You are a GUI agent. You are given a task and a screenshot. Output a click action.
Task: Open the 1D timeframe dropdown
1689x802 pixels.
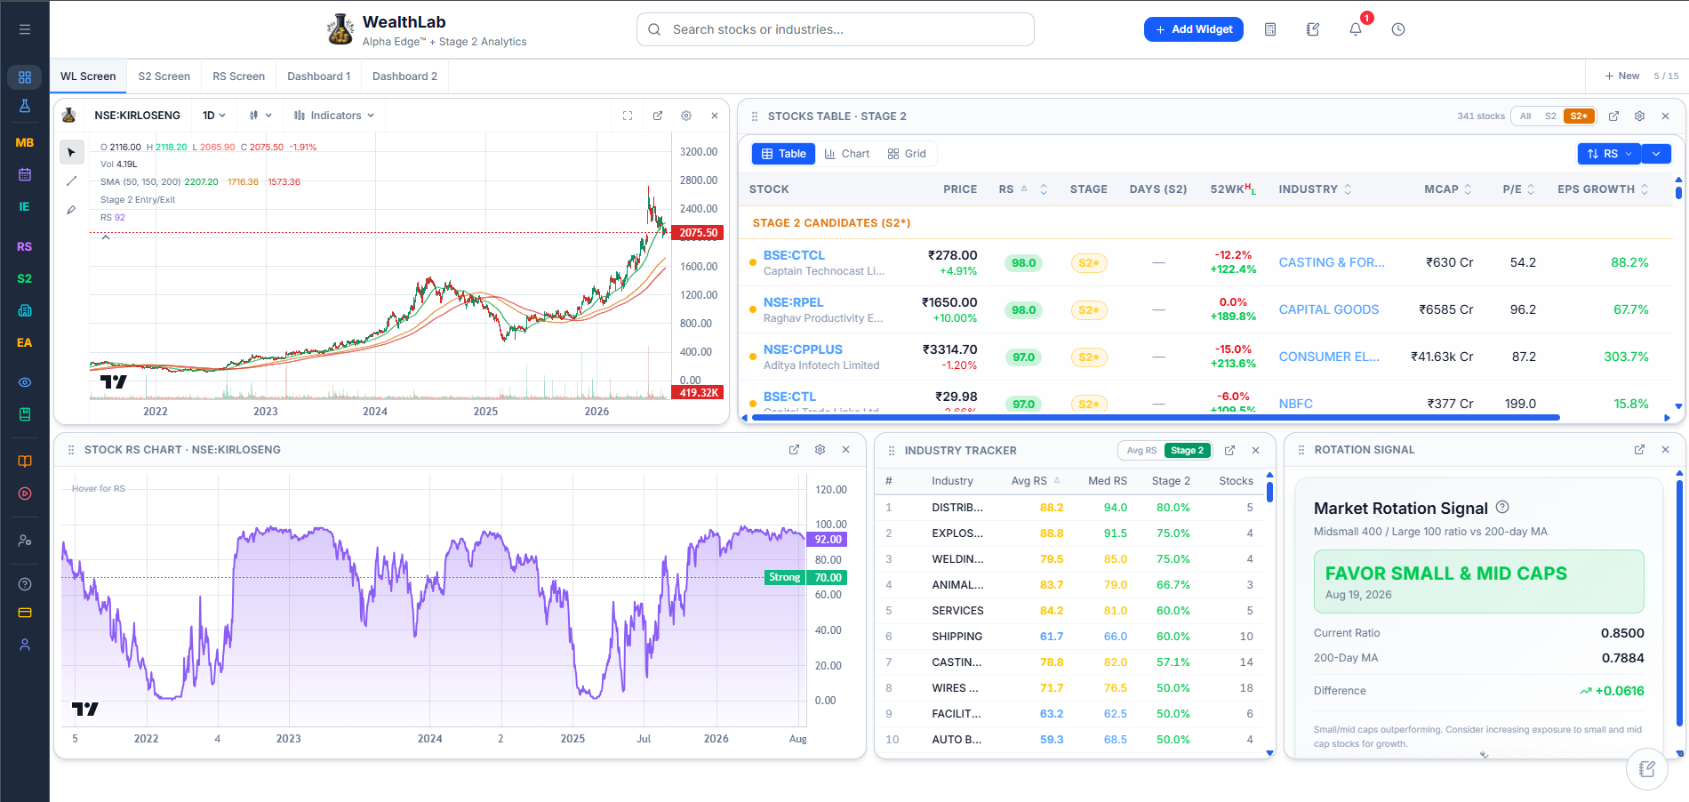(x=214, y=116)
